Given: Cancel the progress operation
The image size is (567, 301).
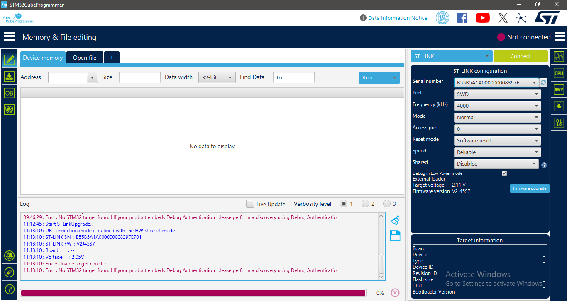Looking at the screenshot, I should [x=395, y=293].
